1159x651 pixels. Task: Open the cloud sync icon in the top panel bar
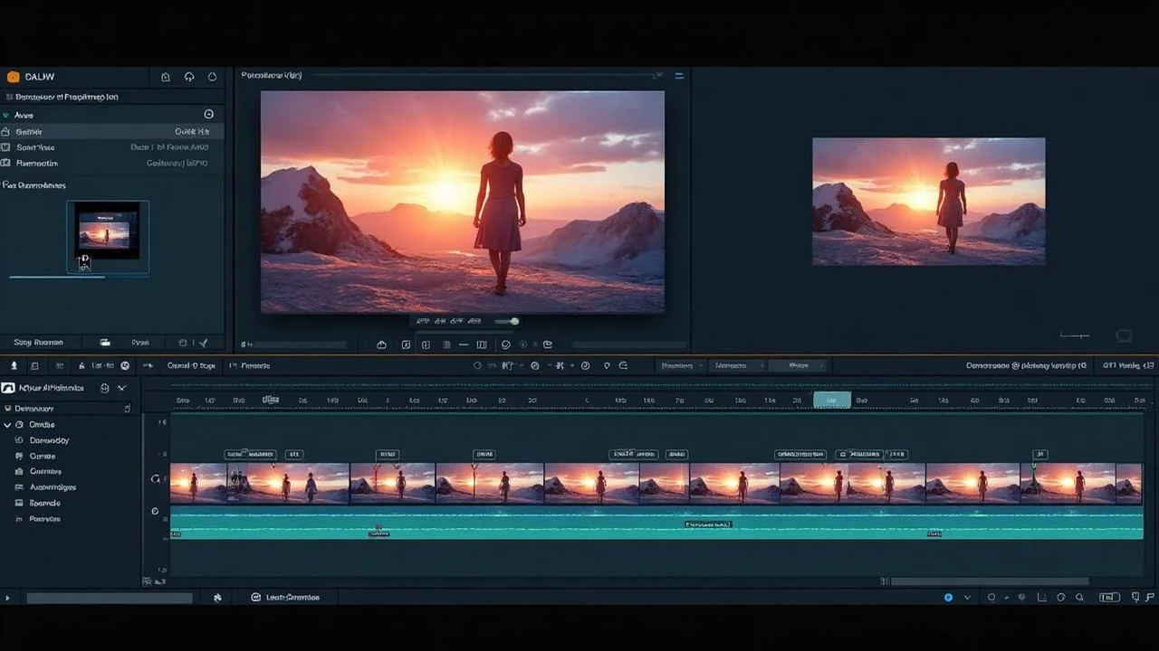click(189, 77)
